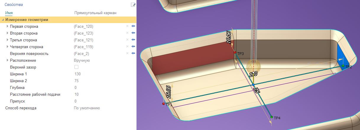Collapse the Измерение геометрии section
The image size is (360, 130).
tap(3, 20)
